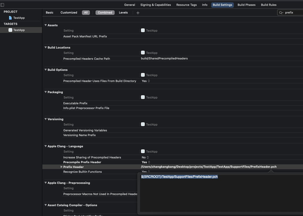Click the Customized filter button
Screen dimensions: 303x216
click(69, 12)
